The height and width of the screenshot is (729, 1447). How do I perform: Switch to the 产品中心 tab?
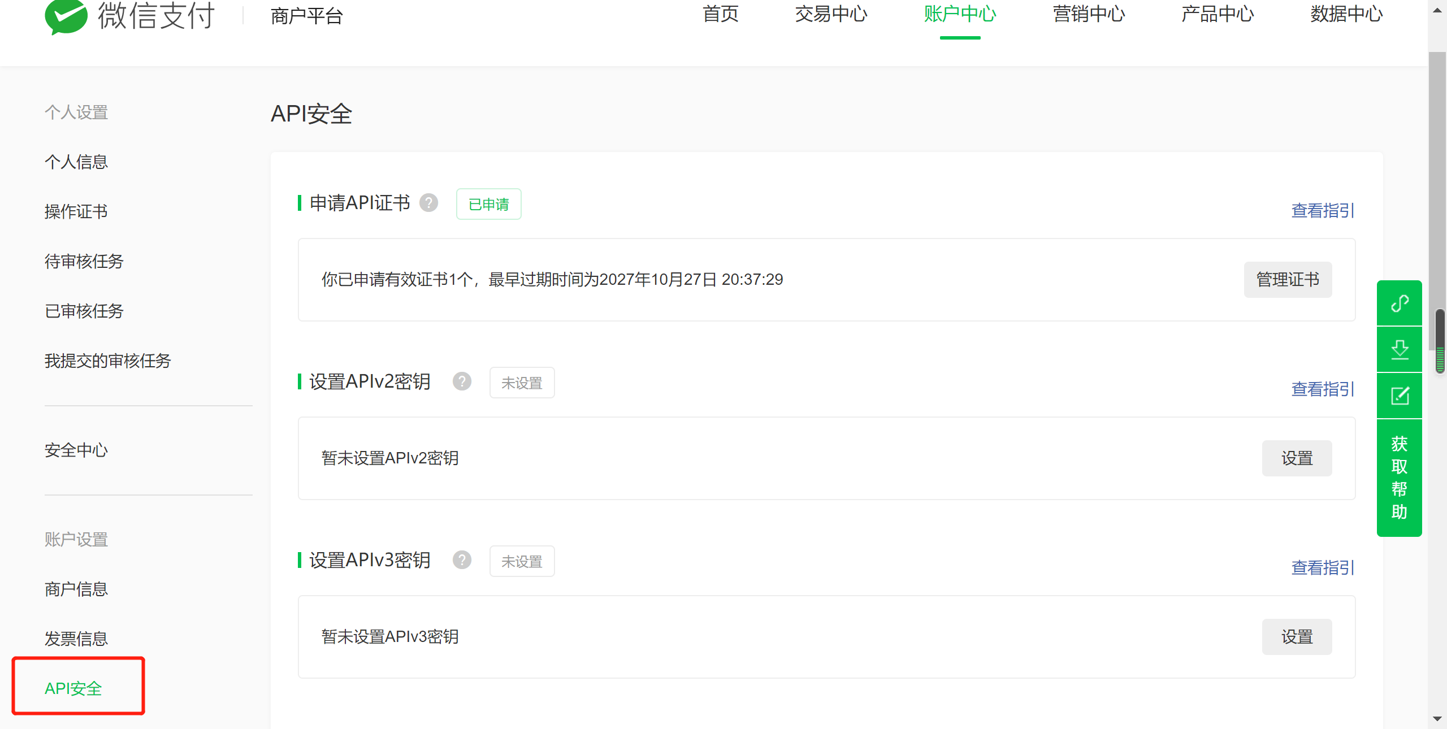[1218, 15]
